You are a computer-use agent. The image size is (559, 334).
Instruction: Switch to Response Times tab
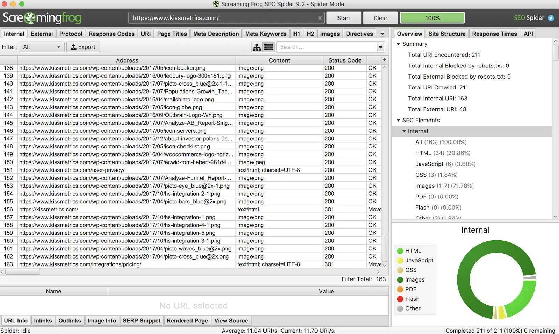point(494,34)
